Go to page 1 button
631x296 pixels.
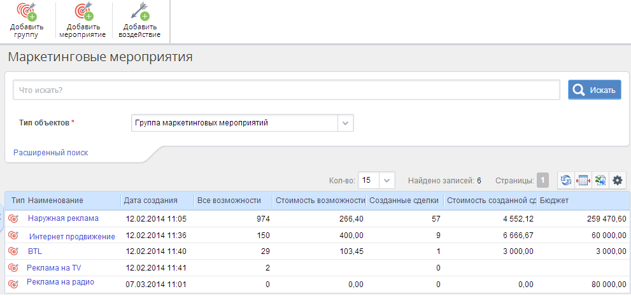coord(542,181)
